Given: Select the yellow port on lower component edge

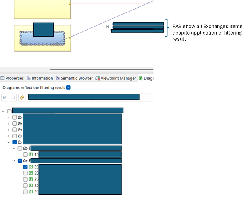Looking at the screenshot, I should click(70, 38).
